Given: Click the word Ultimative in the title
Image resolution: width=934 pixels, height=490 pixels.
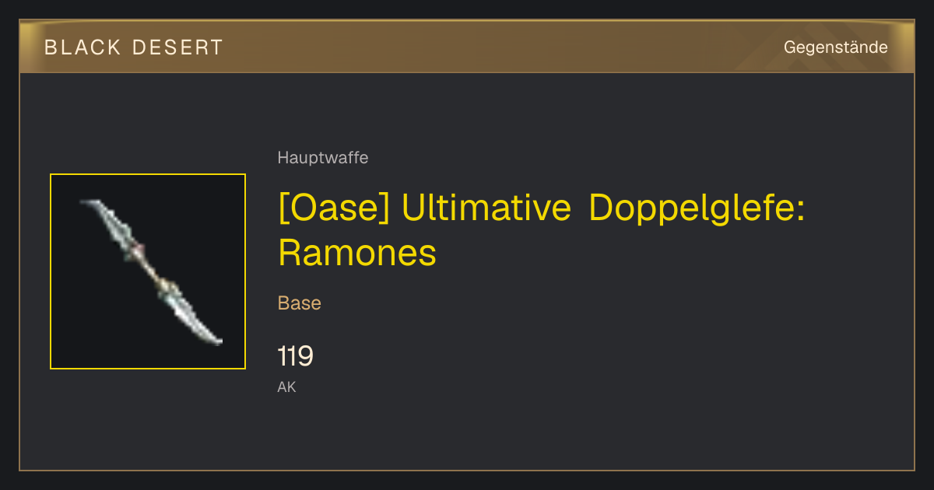Looking at the screenshot, I should [486, 209].
